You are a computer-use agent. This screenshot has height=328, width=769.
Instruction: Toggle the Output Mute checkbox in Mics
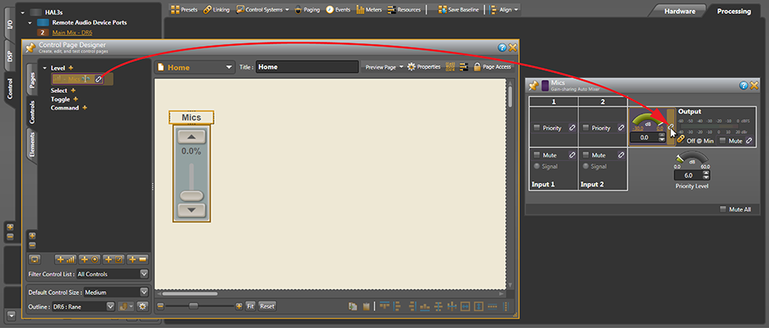coord(723,141)
